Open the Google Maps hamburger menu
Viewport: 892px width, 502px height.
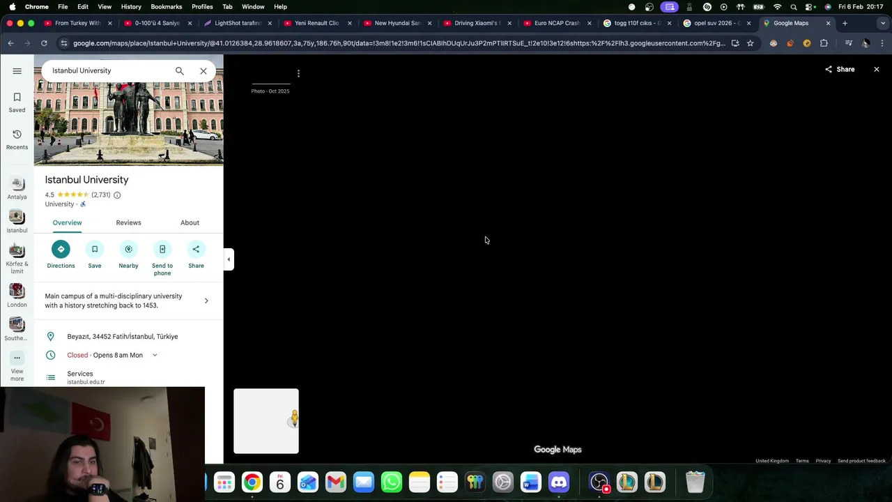coord(17,70)
